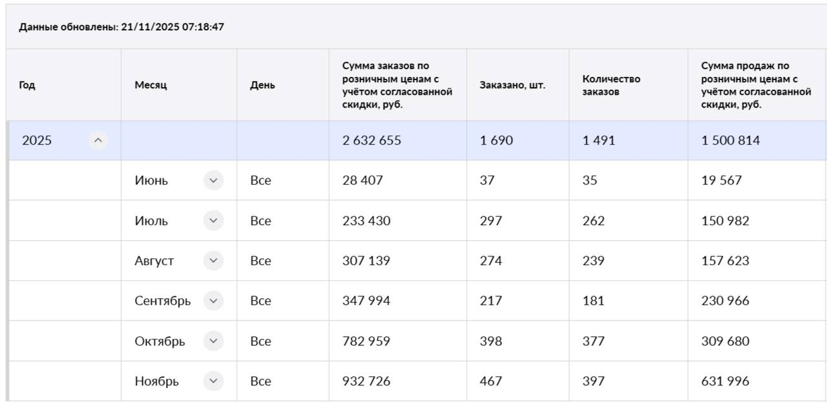
Task: Expand the Ноябрь month row
Action: 213,381
